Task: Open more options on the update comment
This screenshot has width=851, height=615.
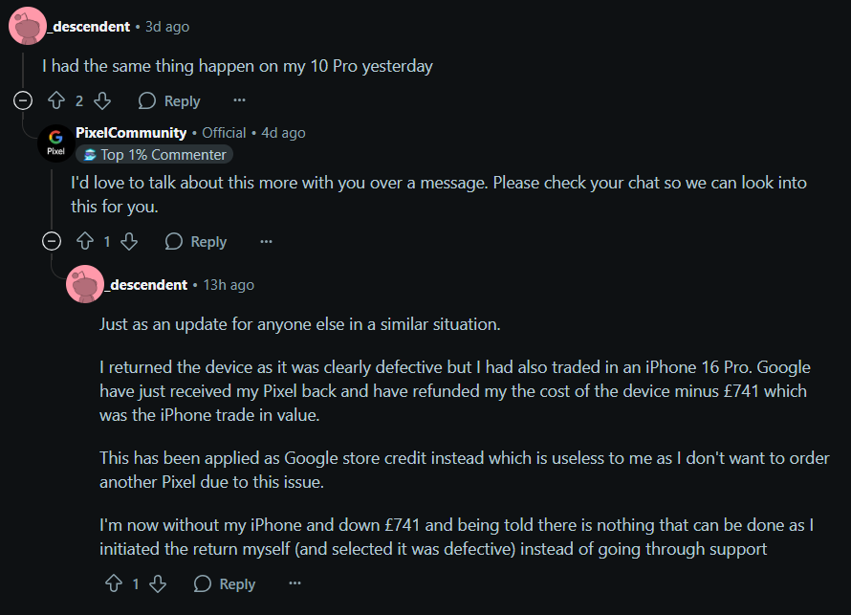Action: [x=295, y=583]
